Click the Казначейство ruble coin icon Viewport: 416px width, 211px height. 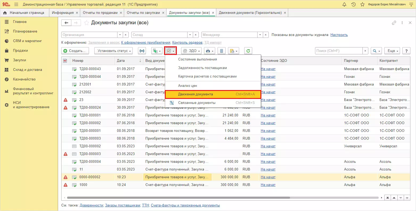click(7, 79)
